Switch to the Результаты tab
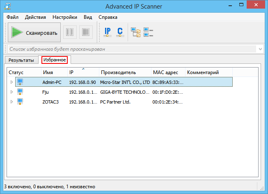The image size is (268, 194). [21, 60]
